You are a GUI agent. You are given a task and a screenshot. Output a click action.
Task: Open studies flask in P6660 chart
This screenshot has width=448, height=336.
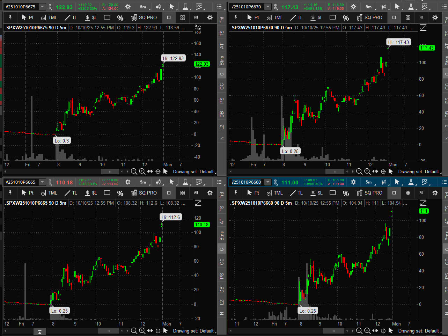pyautogui.click(x=411, y=182)
